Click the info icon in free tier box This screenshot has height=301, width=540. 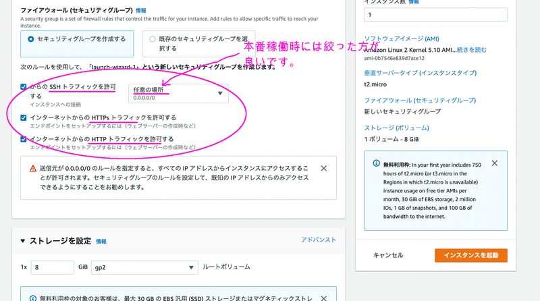[x=377, y=163]
